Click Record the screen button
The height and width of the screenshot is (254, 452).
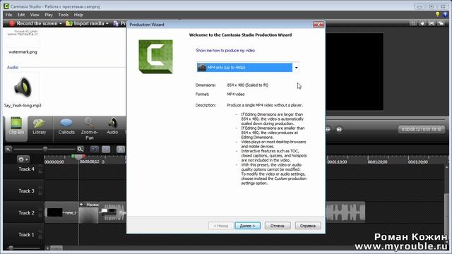click(x=33, y=23)
